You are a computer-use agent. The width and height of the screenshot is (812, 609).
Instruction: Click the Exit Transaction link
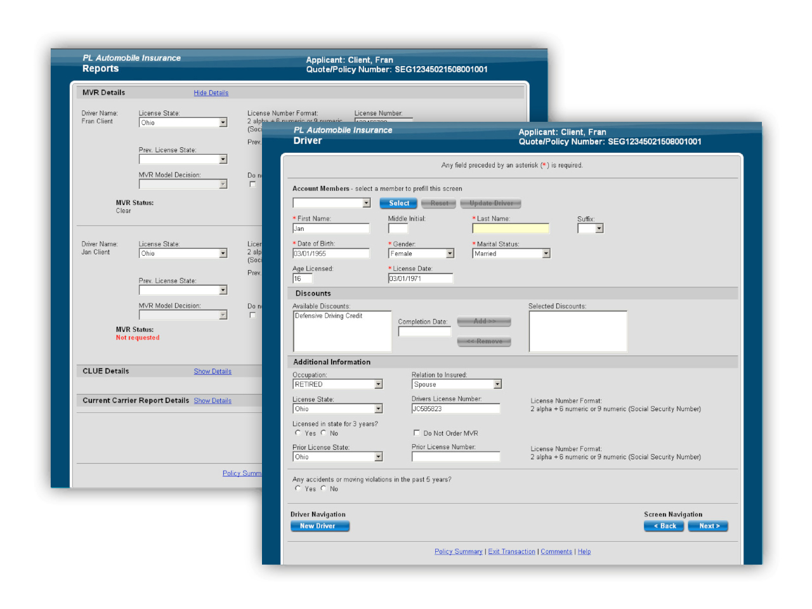(511, 552)
